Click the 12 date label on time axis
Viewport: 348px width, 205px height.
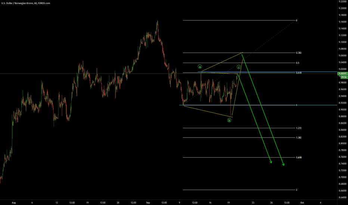[x=57, y=202]
